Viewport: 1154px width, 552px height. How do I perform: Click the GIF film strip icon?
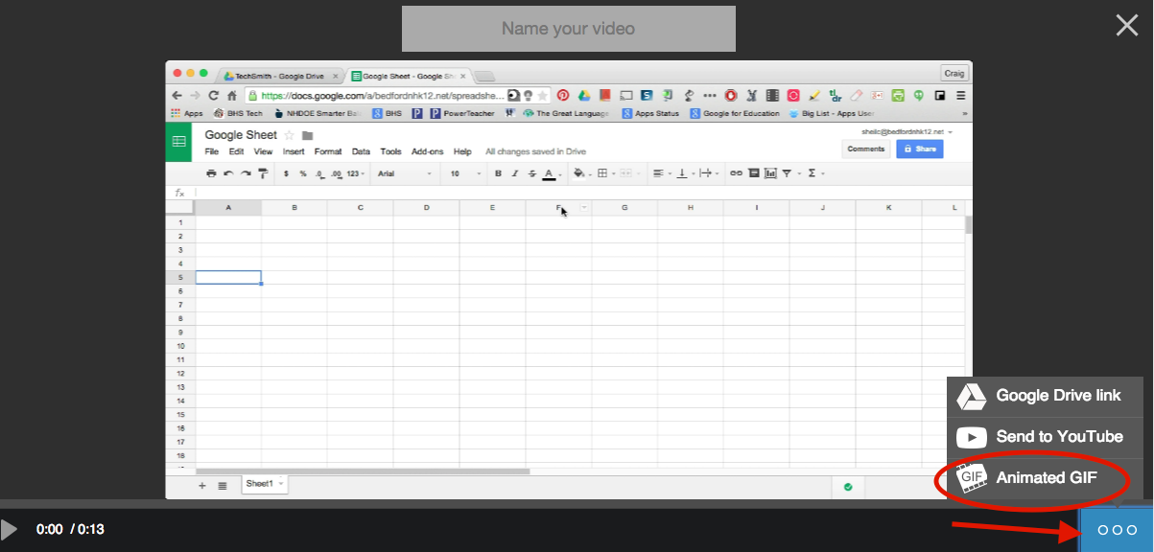click(973, 477)
